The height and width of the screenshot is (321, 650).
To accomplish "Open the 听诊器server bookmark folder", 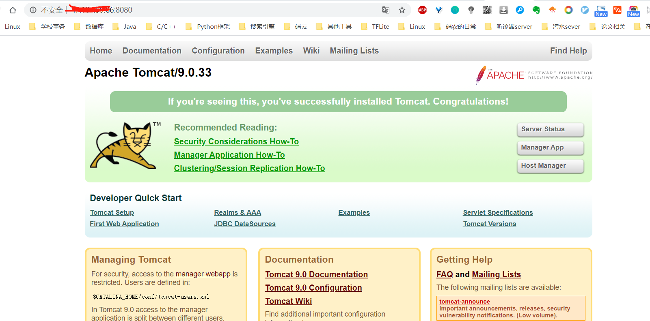I will coord(509,27).
